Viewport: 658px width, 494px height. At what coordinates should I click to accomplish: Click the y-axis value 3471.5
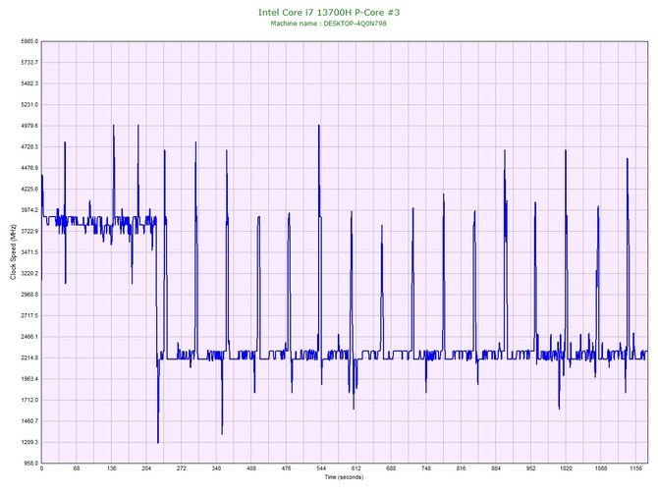point(29,252)
